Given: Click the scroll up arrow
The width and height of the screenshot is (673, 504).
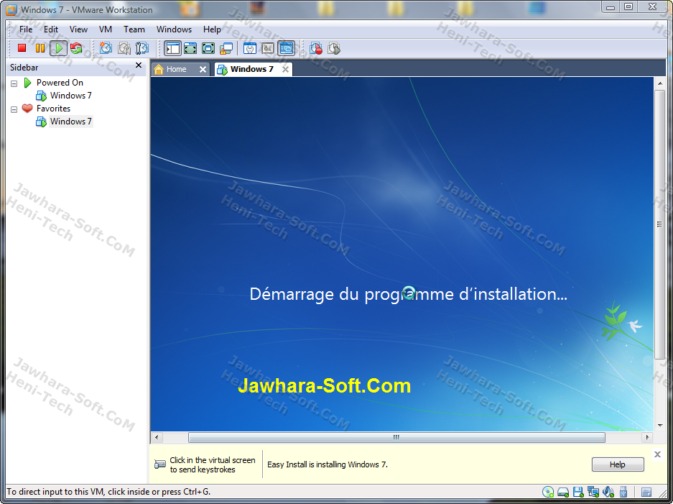Looking at the screenshot, I should click(659, 83).
